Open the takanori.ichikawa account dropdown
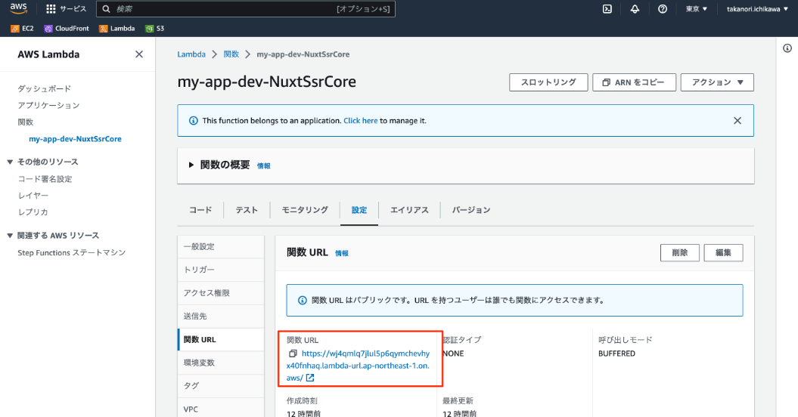Viewport: 798px width, 417px height. pyautogui.click(x=757, y=8)
